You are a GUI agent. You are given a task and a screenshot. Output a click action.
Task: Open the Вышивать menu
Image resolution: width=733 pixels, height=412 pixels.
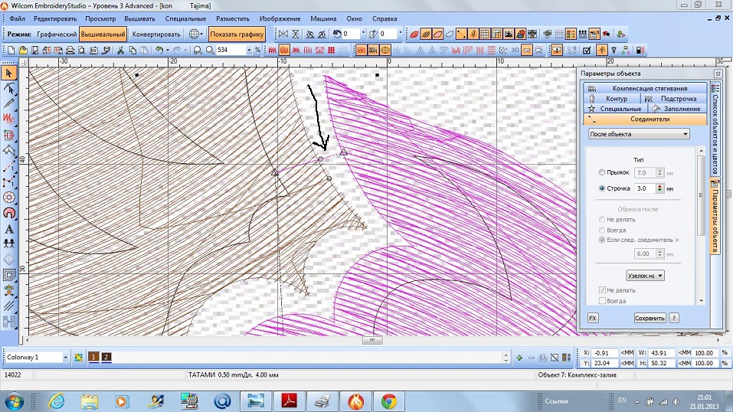[x=139, y=17]
